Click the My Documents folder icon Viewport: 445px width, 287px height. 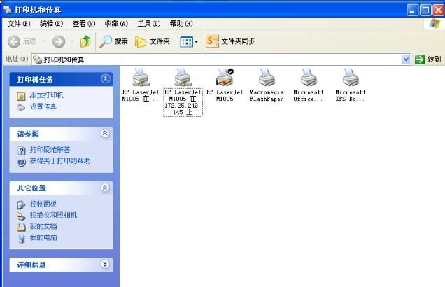tap(21, 227)
